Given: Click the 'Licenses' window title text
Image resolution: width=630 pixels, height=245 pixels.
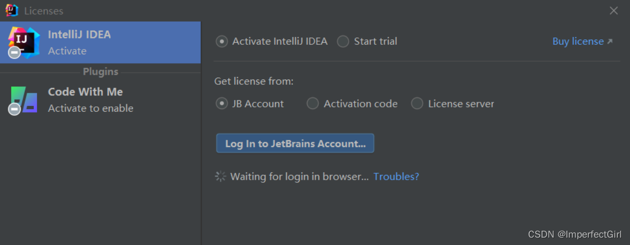Looking at the screenshot, I should (43, 11).
